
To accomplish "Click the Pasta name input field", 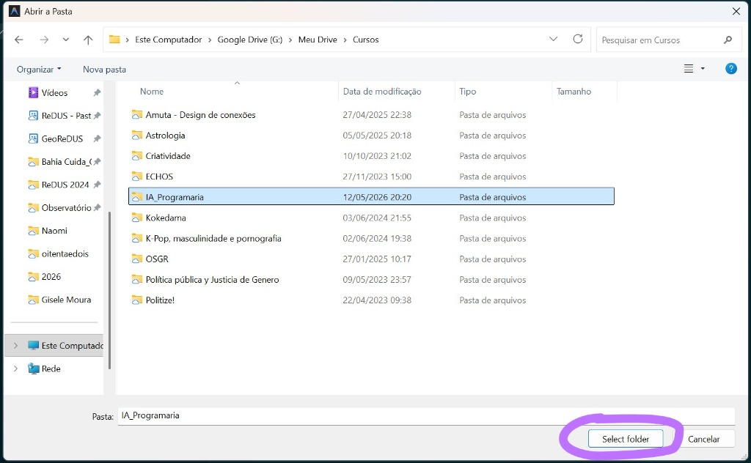I will 426,415.
